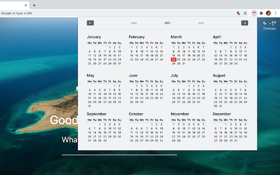Select April 30

pyautogui.click(x=236, y=63)
